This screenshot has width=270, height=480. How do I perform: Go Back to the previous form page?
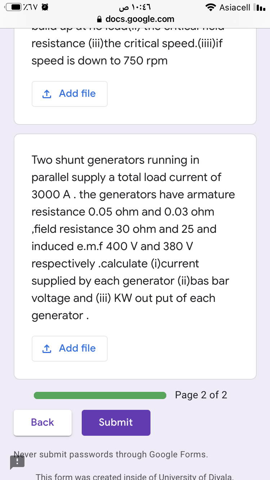[x=42, y=422]
